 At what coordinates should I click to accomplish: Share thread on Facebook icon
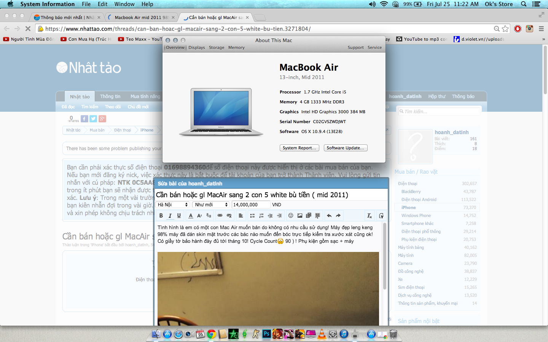tap(84, 119)
